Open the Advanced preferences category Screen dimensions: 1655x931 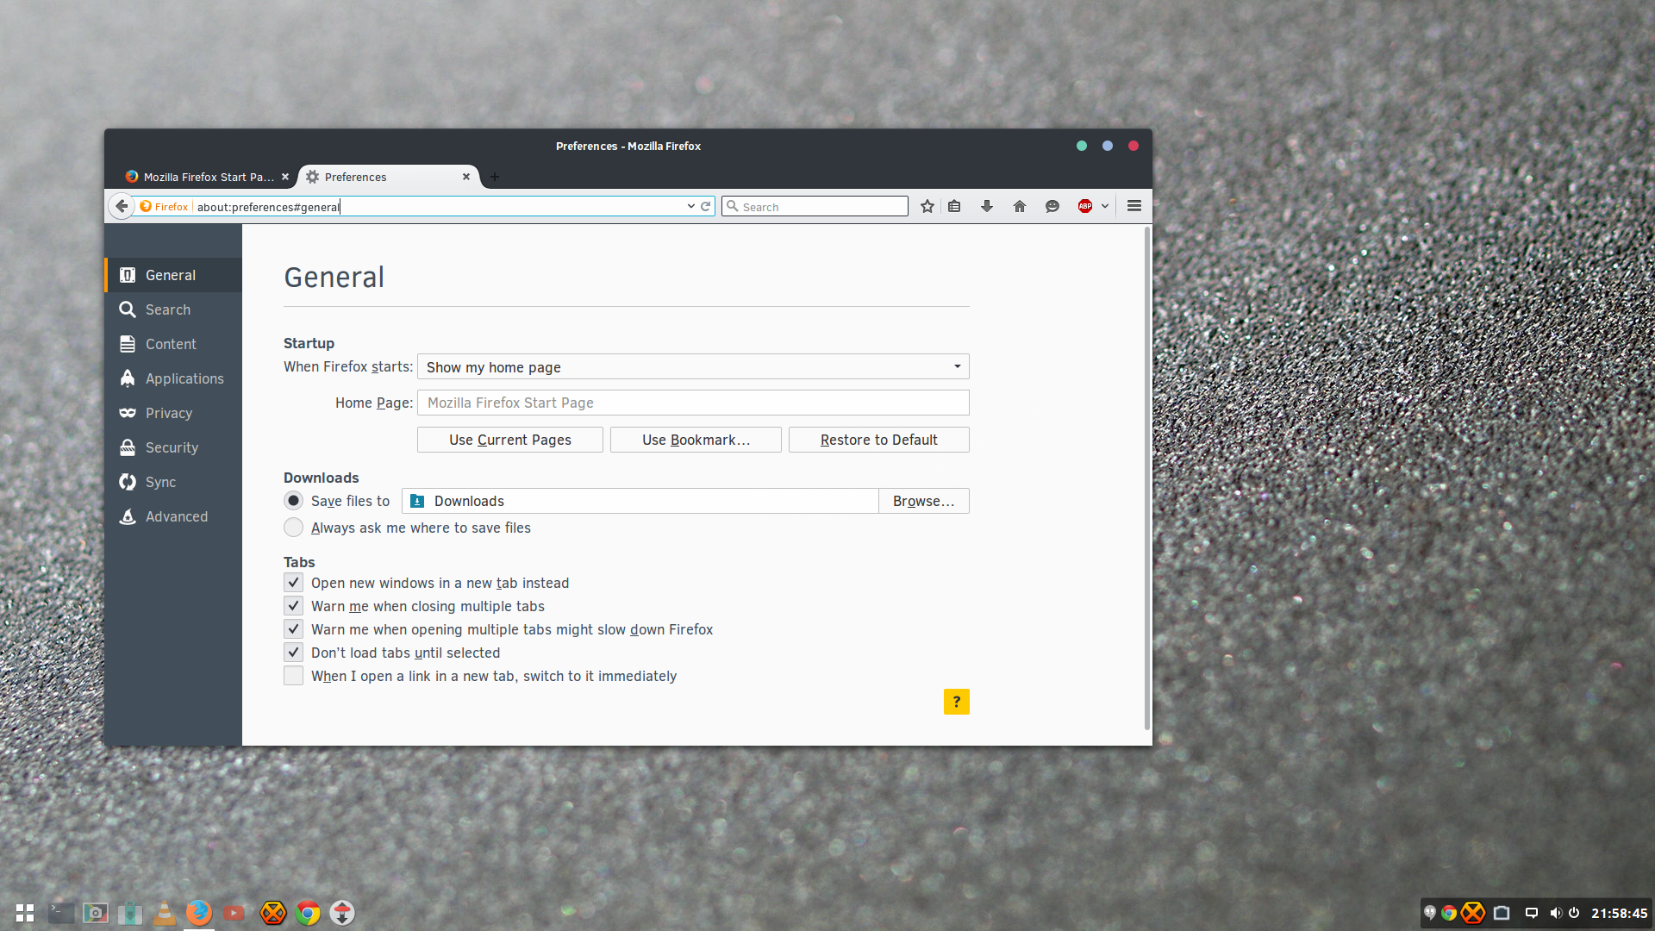[x=173, y=516]
